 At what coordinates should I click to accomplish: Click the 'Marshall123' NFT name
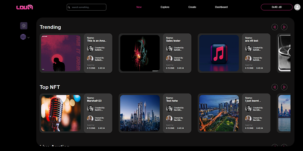94,101
